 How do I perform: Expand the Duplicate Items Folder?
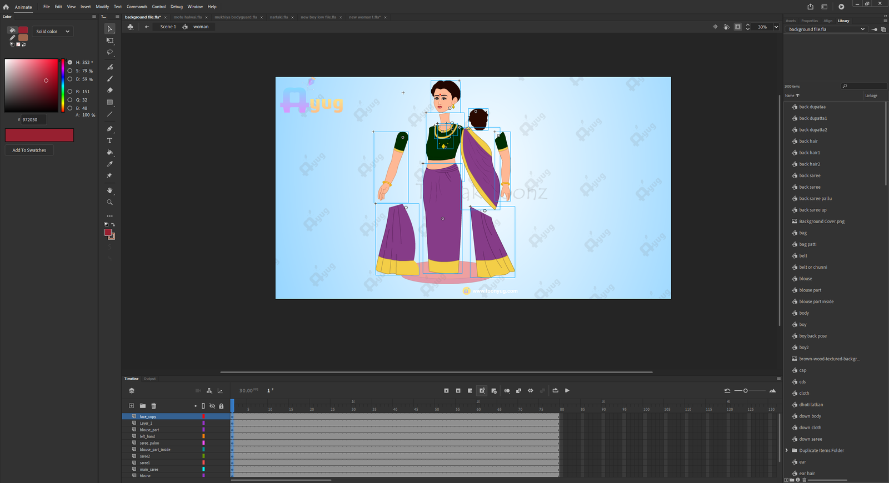(787, 450)
